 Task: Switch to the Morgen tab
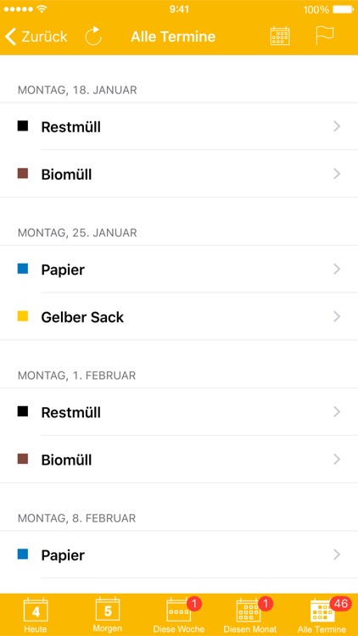tap(107, 615)
